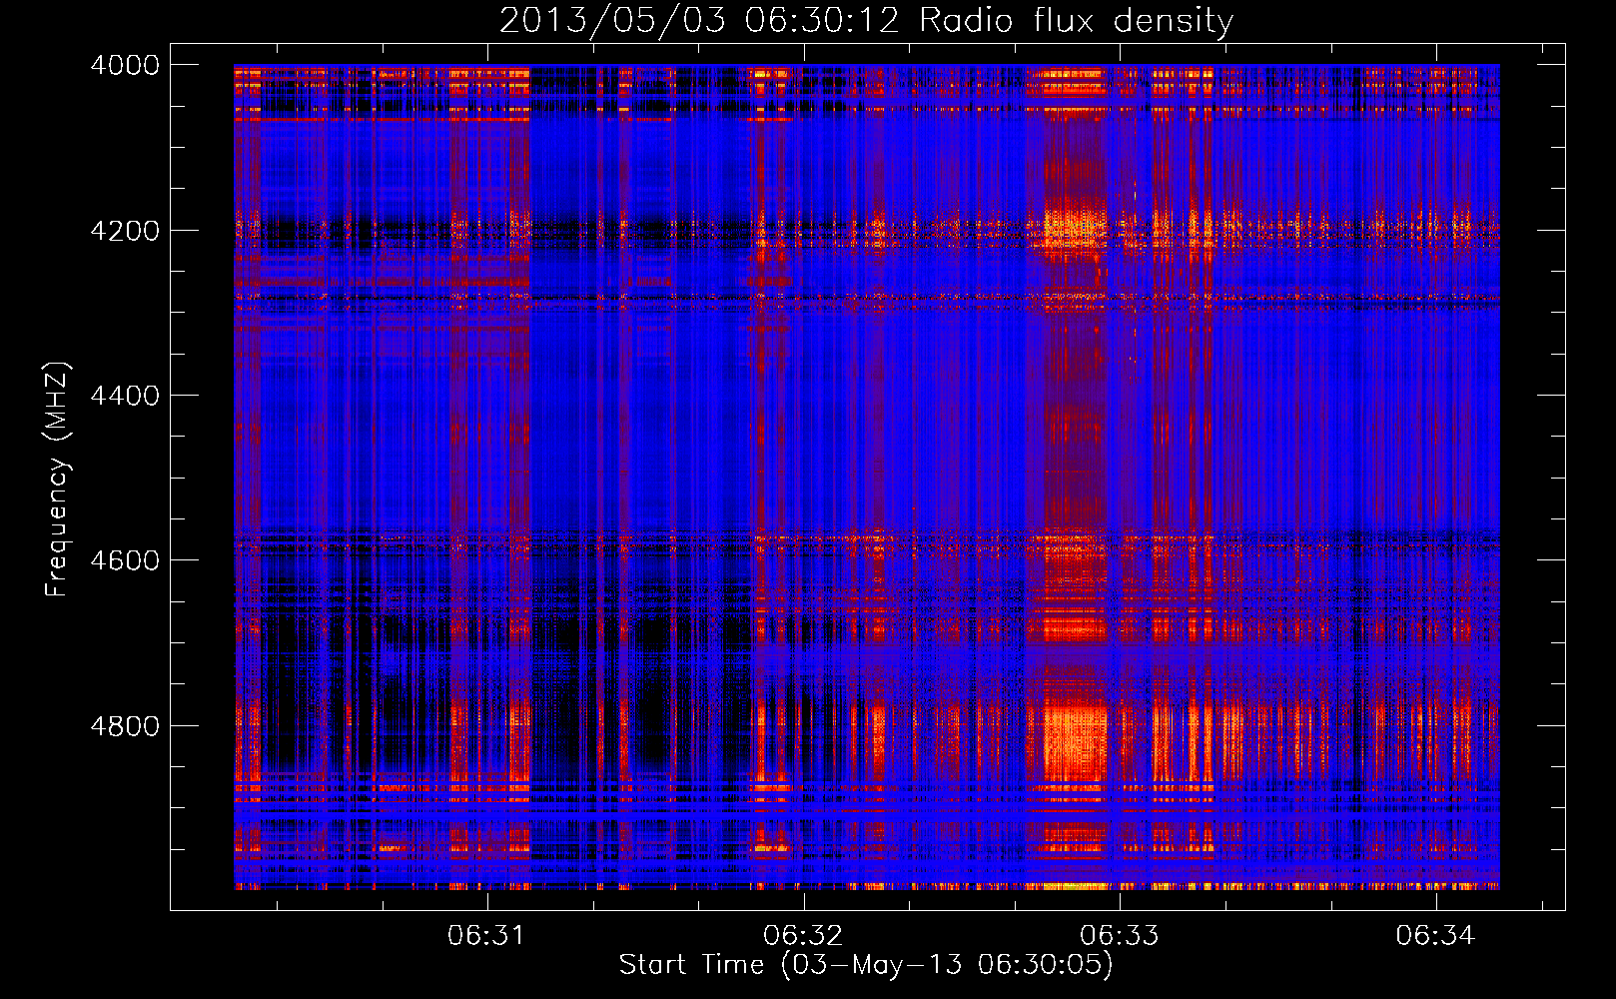Click the 4000 frequency tick label
Image resolution: width=1616 pixels, height=999 pixels.
tap(125, 65)
